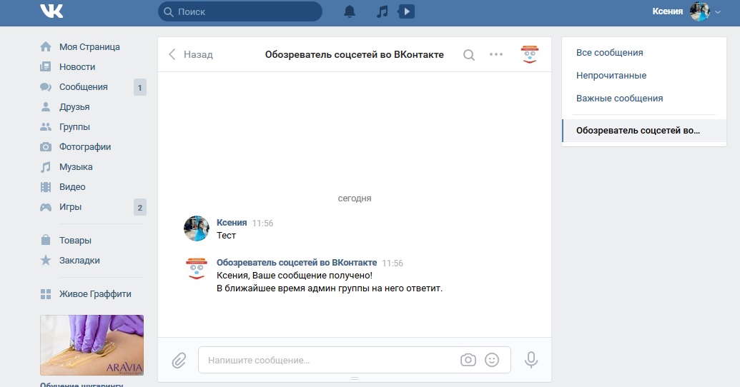This screenshot has height=387, width=740.
Task: Open the emoji smiley picker
Action: click(492, 360)
